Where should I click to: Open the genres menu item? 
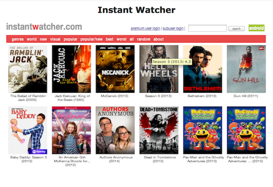pos(18,39)
